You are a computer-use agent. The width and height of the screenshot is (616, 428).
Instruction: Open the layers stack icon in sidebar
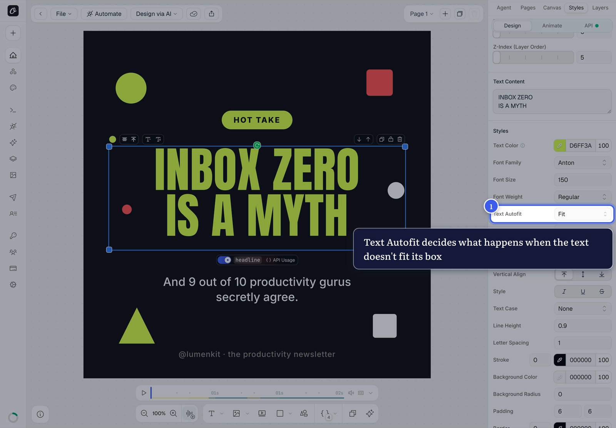point(13,159)
